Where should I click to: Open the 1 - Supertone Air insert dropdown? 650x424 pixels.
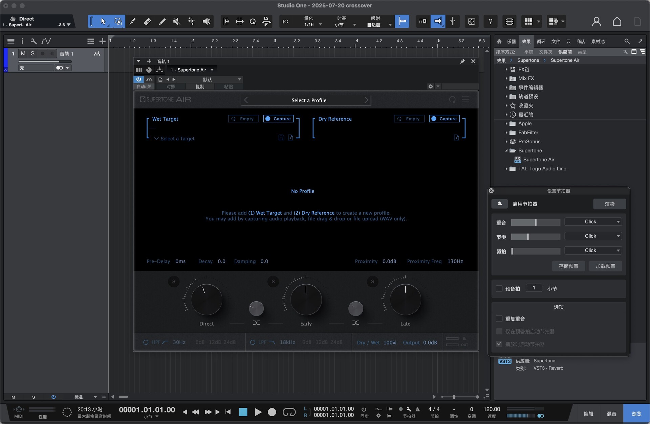[192, 70]
